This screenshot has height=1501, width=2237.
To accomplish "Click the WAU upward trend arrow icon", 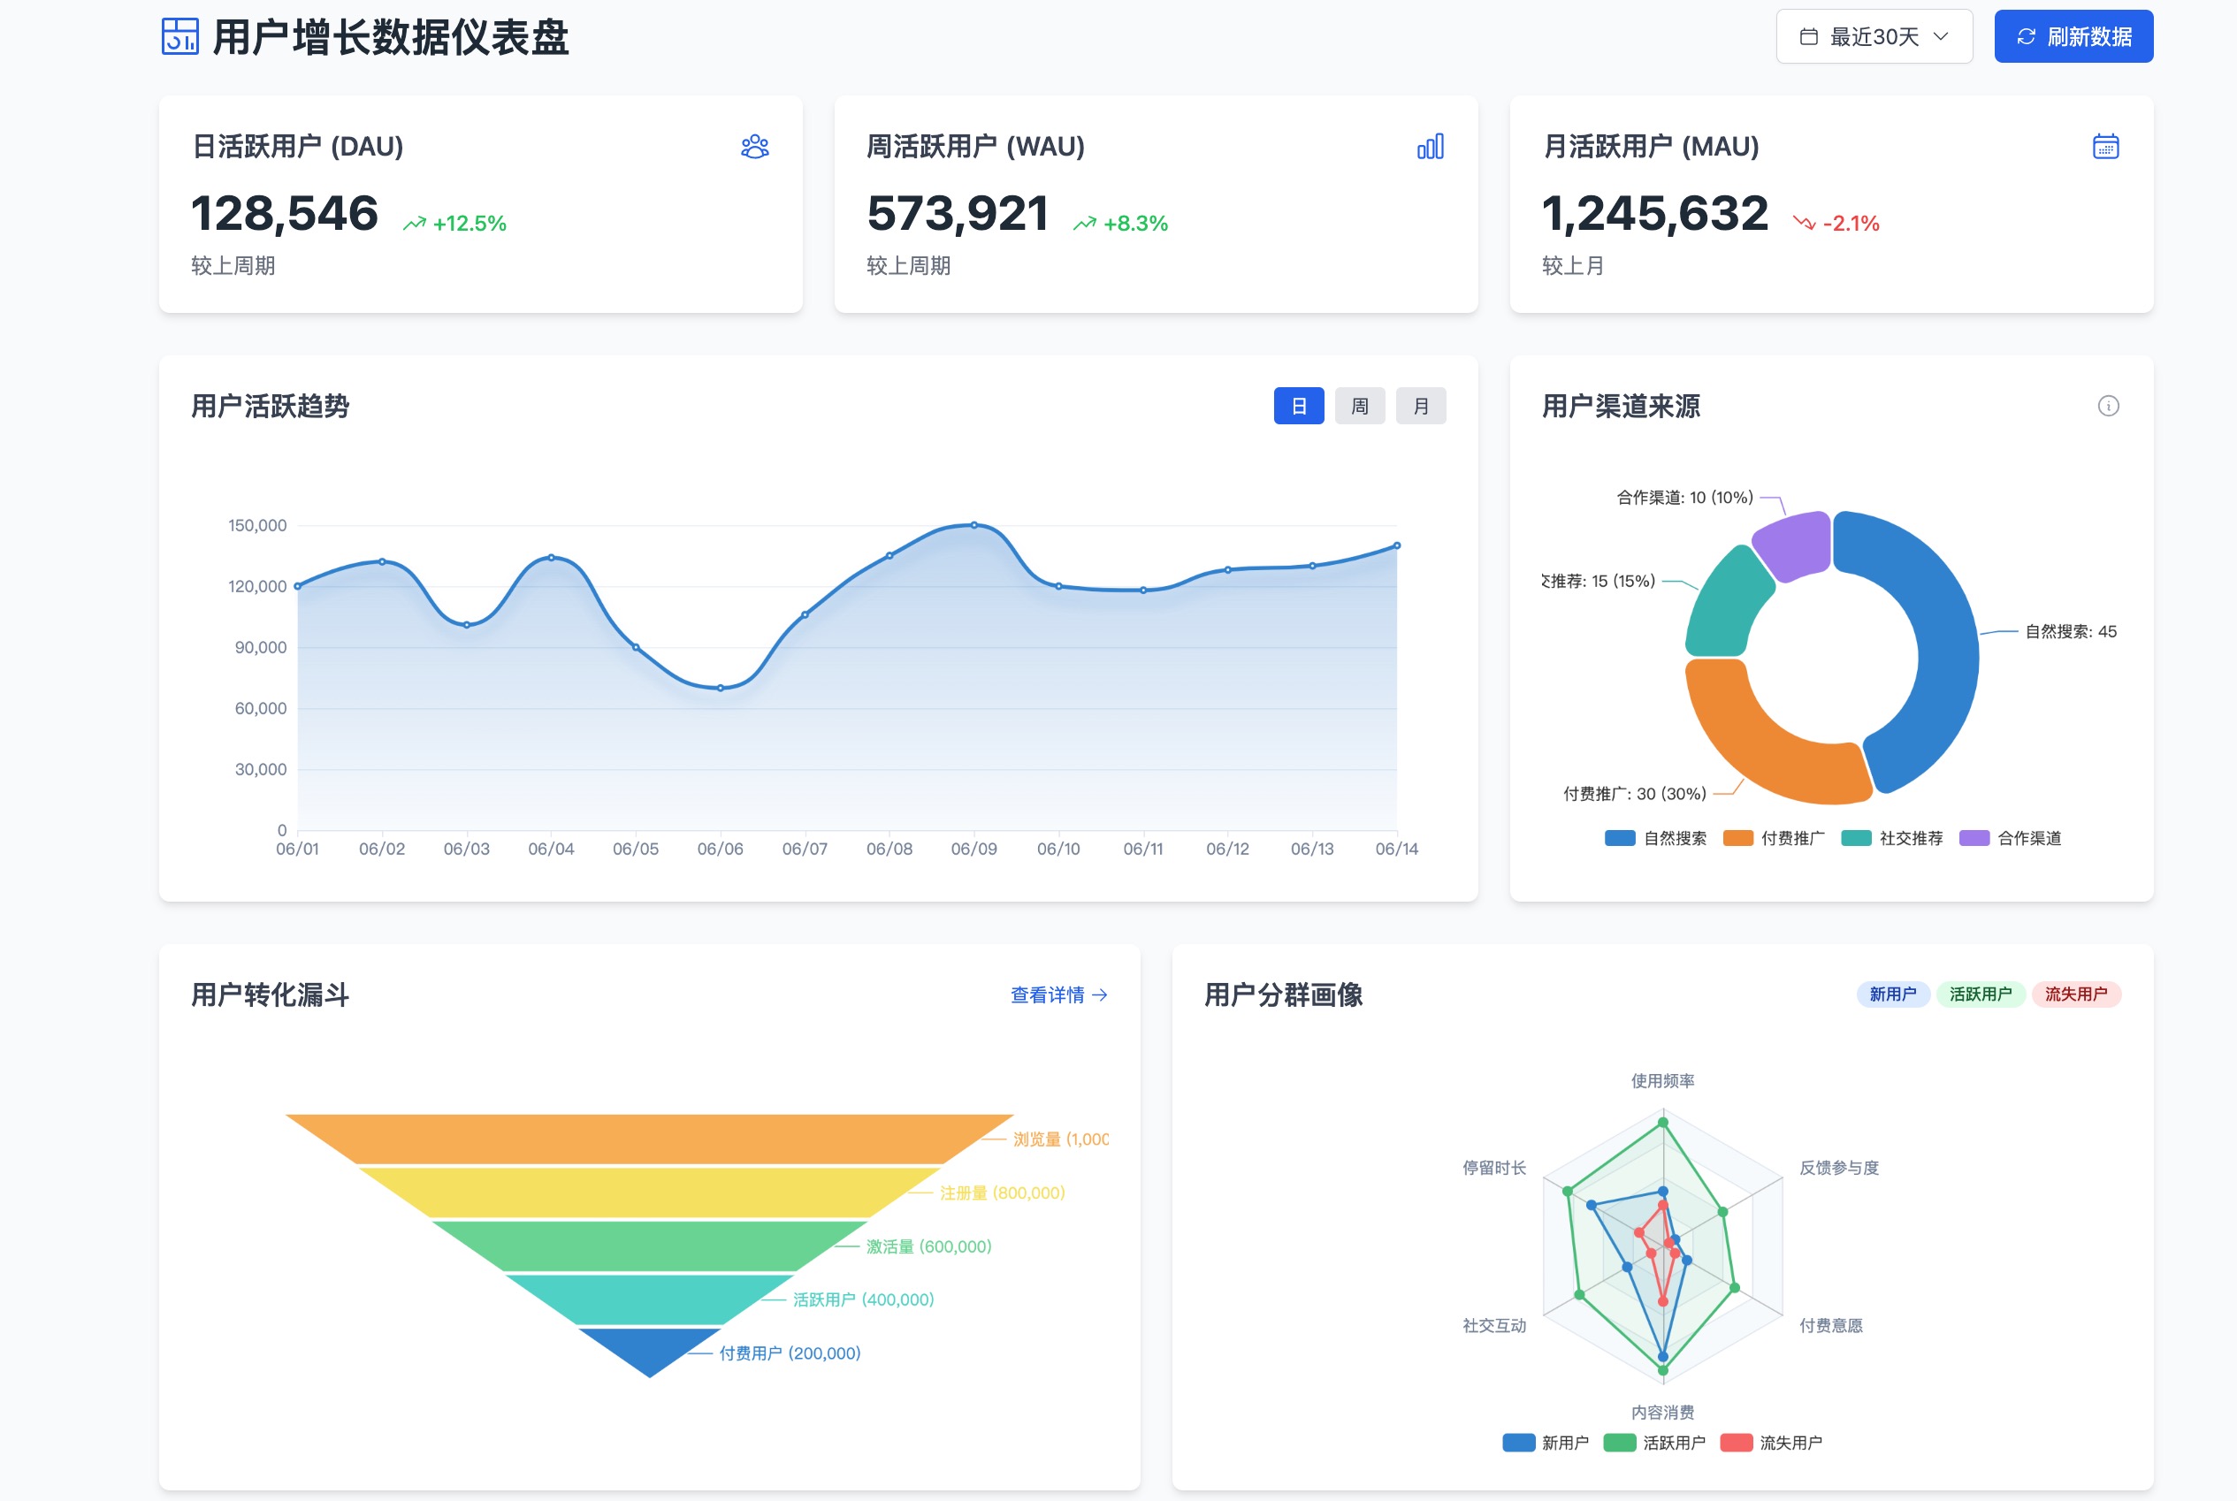I will pyautogui.click(x=1083, y=223).
